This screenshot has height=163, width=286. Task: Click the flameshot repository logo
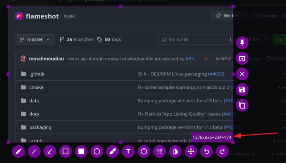19,16
